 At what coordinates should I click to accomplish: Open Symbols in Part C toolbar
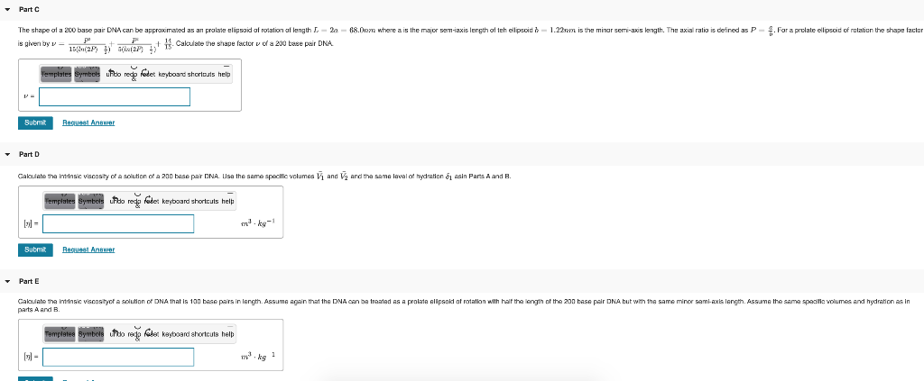point(88,75)
